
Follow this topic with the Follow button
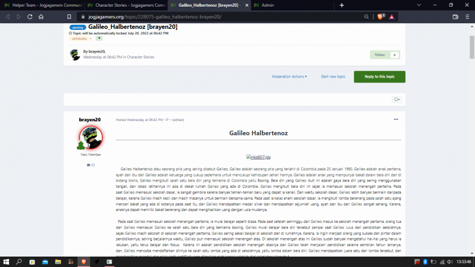(x=380, y=55)
